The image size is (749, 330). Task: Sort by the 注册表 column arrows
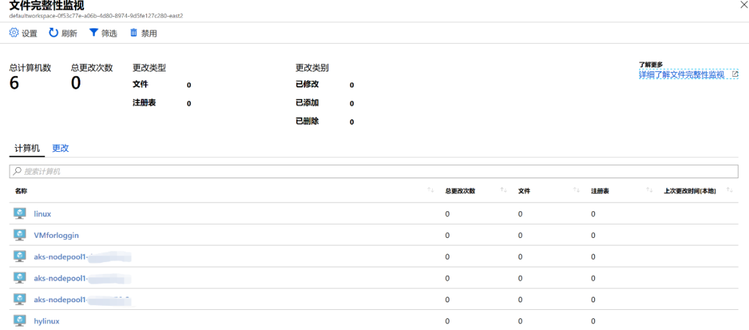point(649,191)
